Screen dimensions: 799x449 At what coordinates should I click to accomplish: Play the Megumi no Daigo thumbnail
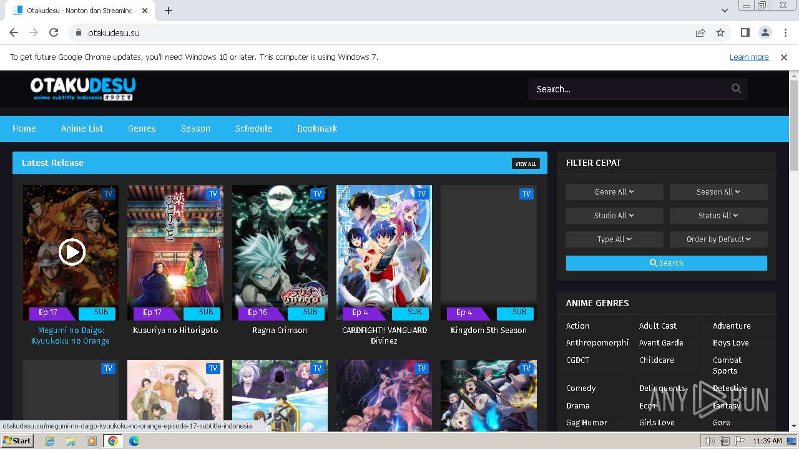[72, 252]
